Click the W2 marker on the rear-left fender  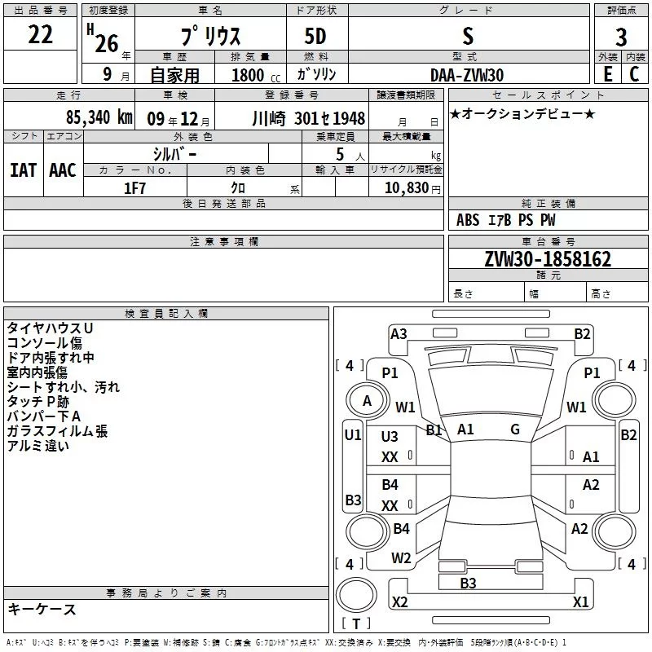(x=401, y=558)
